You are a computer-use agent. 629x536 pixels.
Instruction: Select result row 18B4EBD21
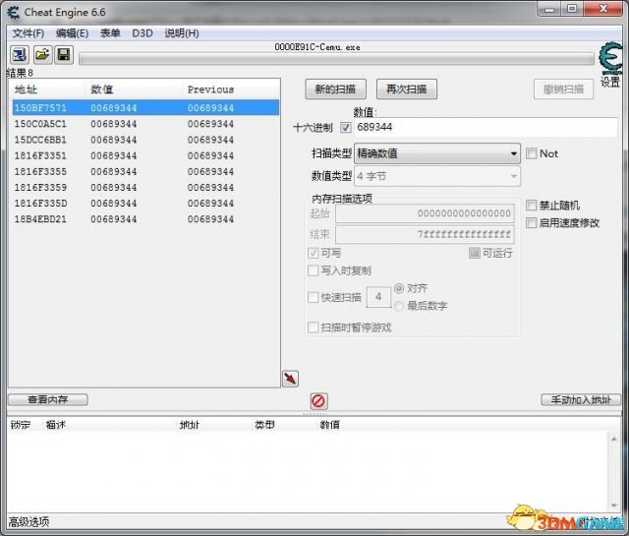tap(145, 219)
